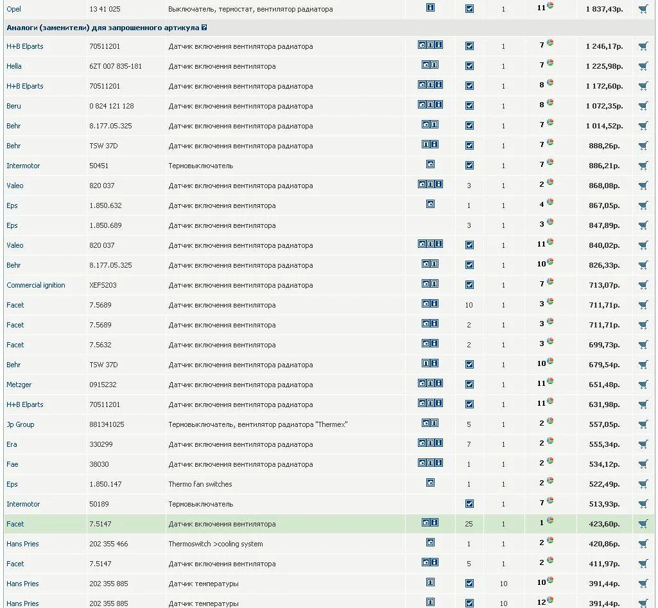The image size is (658, 608).
Task: Click the quantity 25 in the highlighted Facet row
Action: [469, 524]
